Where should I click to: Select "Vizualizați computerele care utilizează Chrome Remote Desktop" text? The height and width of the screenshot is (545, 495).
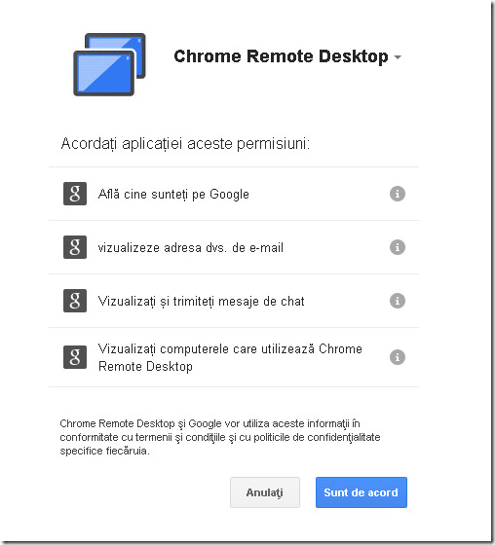pos(230,357)
